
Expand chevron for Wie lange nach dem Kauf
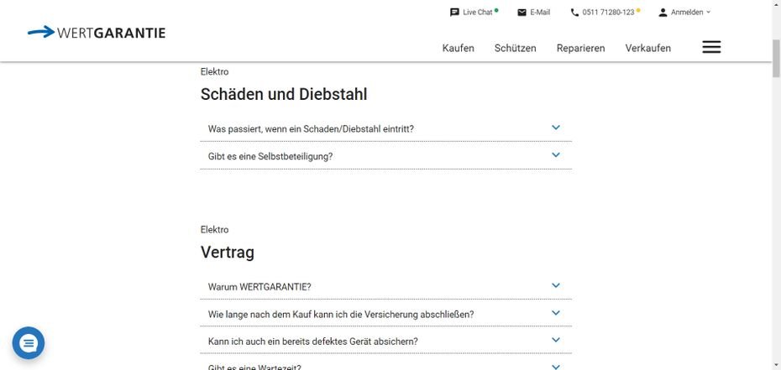point(556,313)
